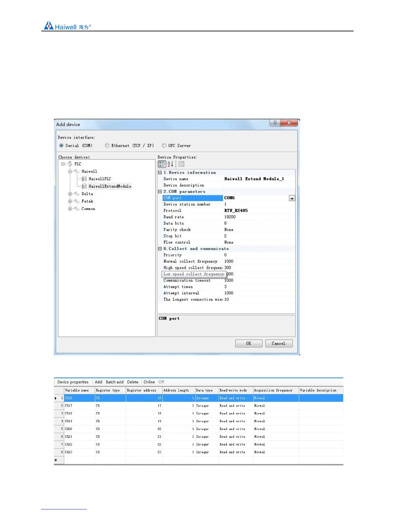Open the COM port dropdown arrow
This screenshot has height=512, width=395.
[292, 198]
